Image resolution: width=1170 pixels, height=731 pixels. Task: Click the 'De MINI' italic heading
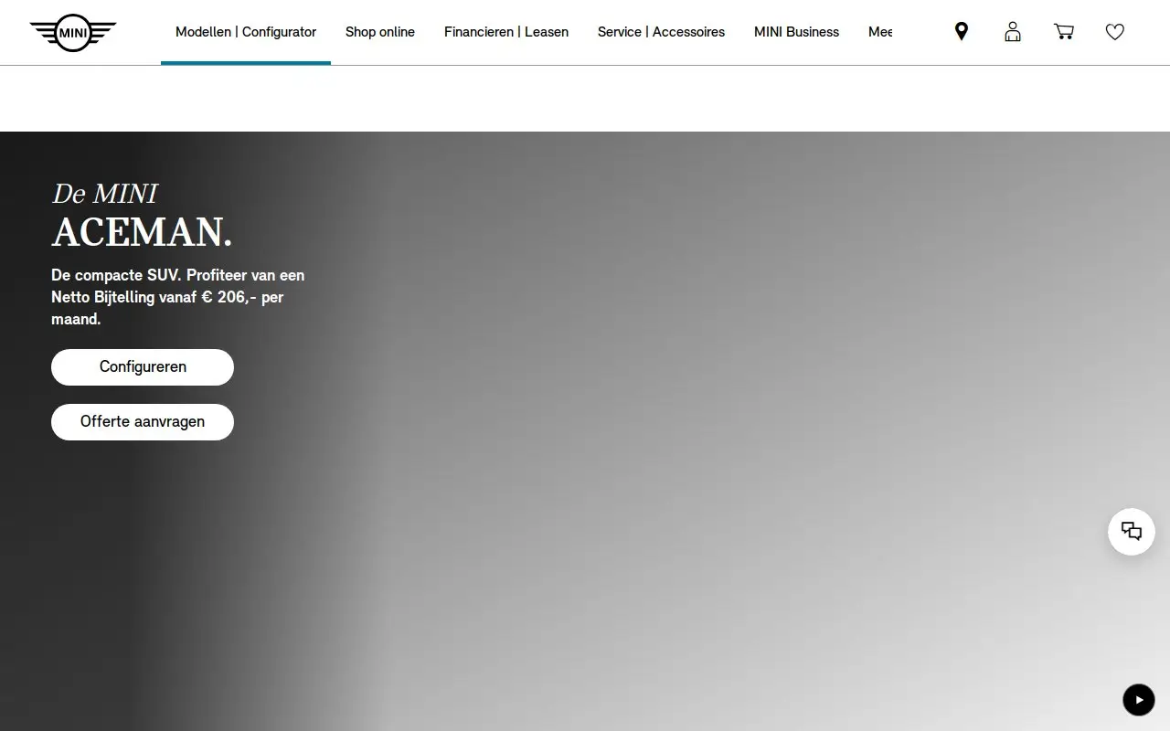click(x=105, y=194)
